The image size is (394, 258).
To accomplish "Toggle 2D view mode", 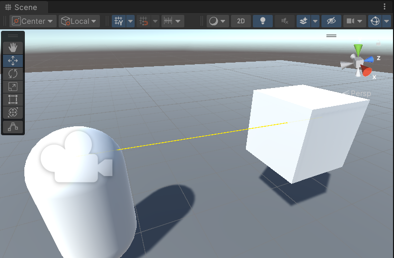I will [x=240, y=21].
